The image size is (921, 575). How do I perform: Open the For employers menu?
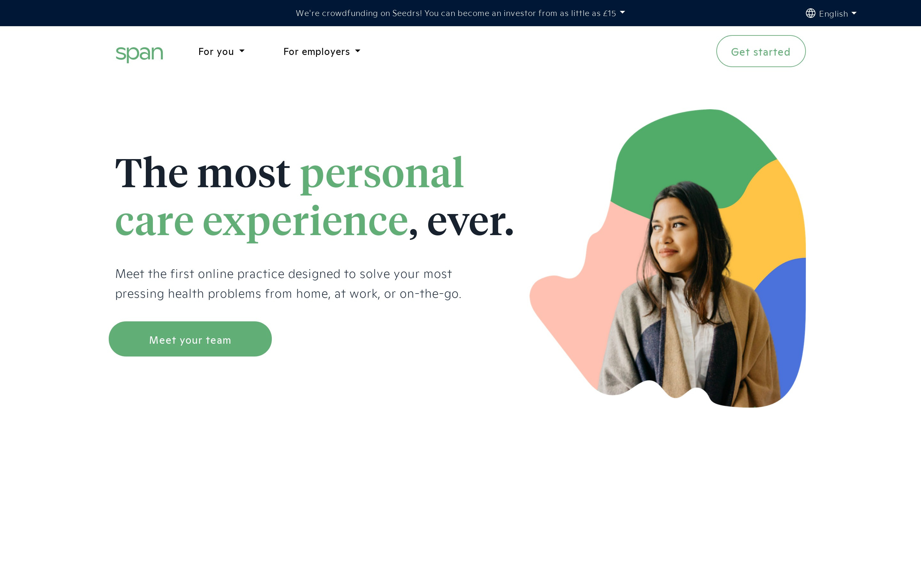pos(322,51)
